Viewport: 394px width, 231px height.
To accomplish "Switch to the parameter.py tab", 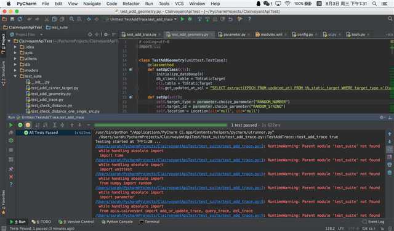I will (234, 34).
